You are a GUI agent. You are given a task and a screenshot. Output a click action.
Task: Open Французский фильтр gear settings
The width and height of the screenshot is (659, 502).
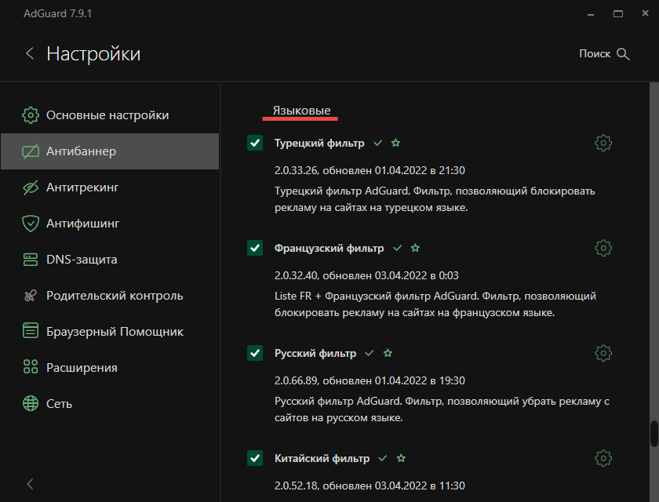[603, 249]
